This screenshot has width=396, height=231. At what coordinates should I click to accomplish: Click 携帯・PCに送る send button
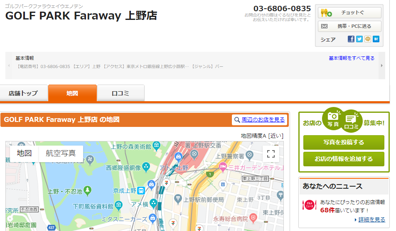click(x=349, y=27)
